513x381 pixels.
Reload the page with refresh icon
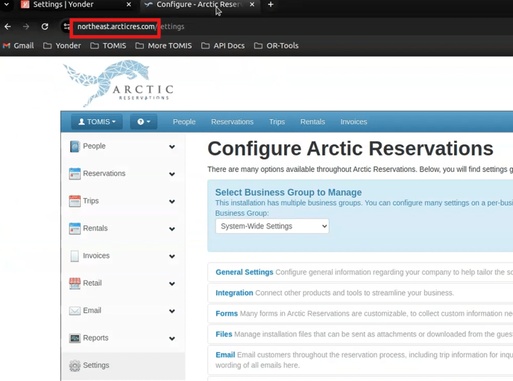45,27
